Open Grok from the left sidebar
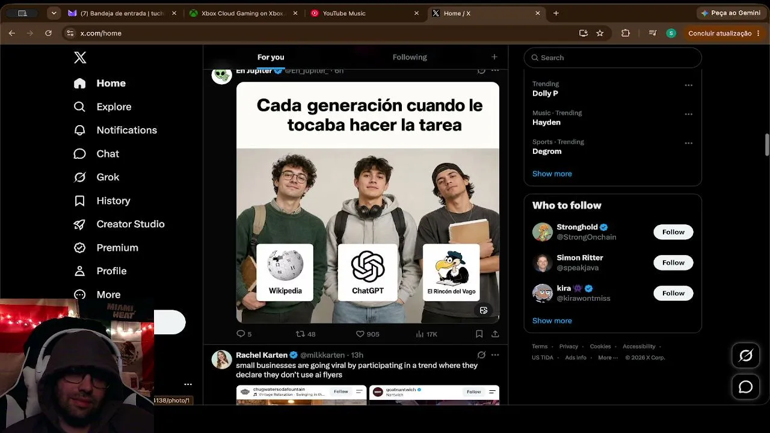Screen dimensions: 770x433 (x=96, y=177)
